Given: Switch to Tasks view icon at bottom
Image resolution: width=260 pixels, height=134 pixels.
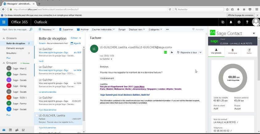Looking at the screenshot, I should click(x=23, y=130).
